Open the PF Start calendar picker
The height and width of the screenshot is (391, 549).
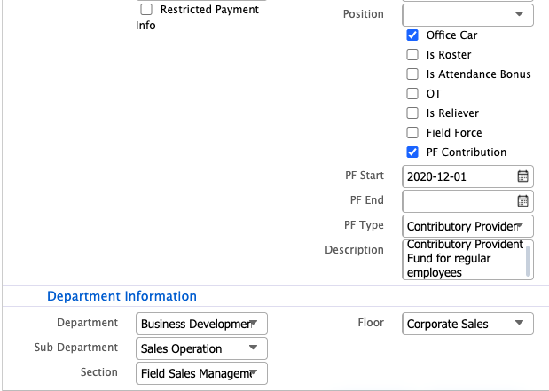pyautogui.click(x=523, y=176)
